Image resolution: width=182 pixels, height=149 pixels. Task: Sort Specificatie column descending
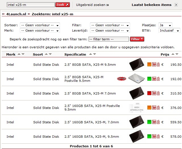pos(95,54)
